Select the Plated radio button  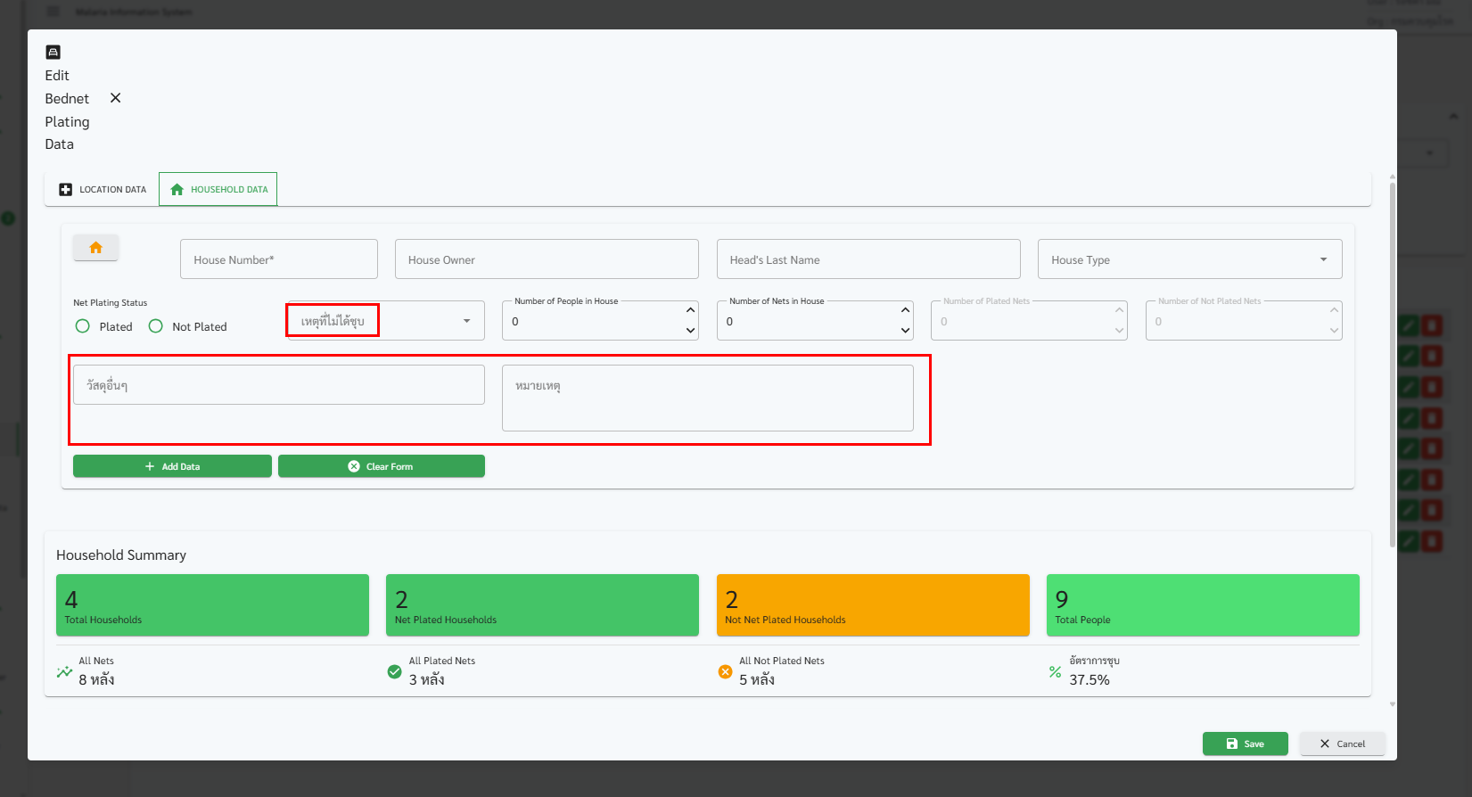click(83, 326)
